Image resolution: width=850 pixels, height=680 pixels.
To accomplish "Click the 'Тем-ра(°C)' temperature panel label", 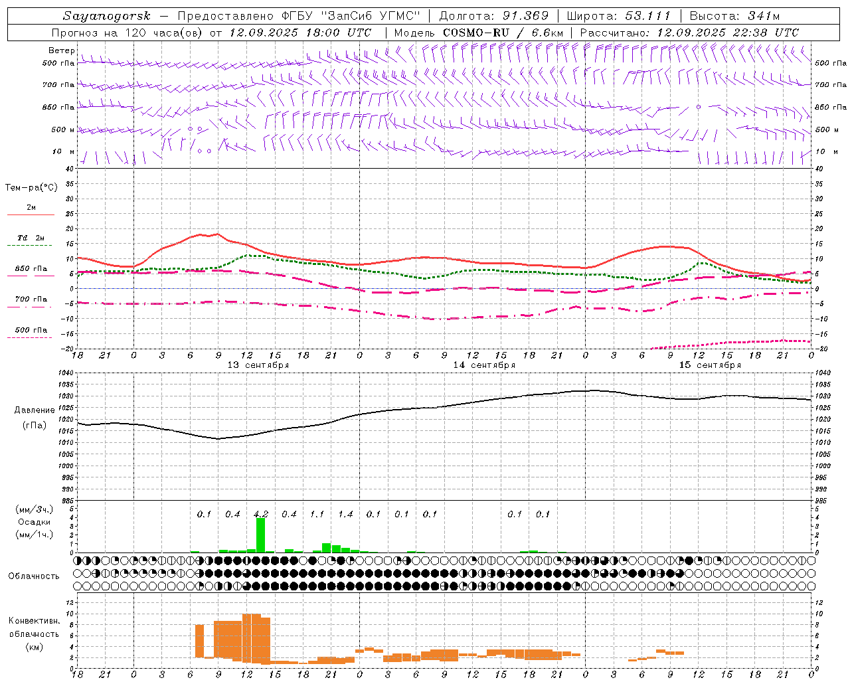I will 31,188.
